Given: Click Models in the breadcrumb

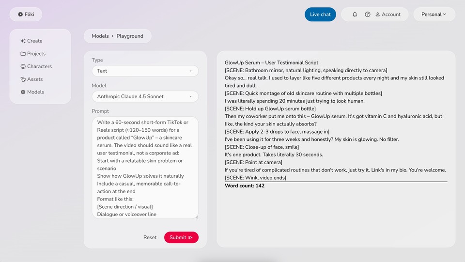Looking at the screenshot, I should (x=100, y=36).
